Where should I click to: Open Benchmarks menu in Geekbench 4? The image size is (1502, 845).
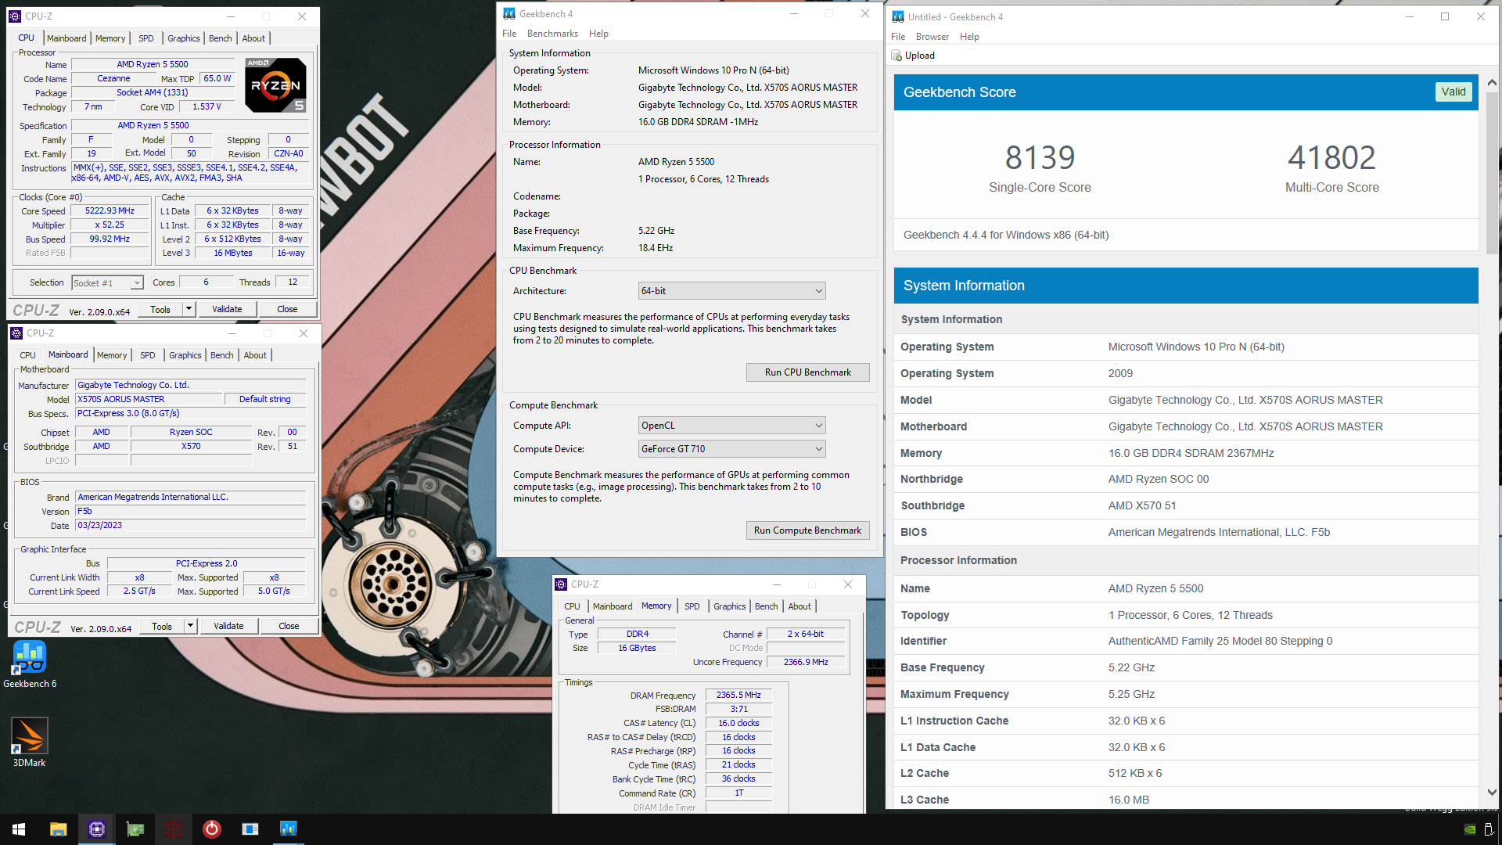point(552,34)
